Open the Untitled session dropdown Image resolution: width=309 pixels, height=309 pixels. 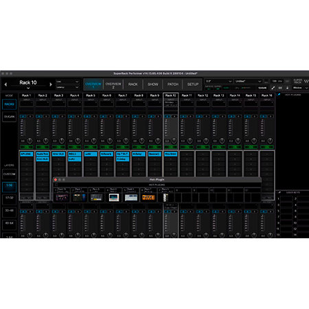[248, 81]
